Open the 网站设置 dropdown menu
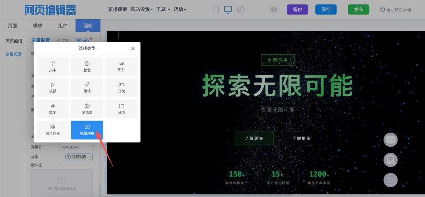This screenshot has height=197, width=425. [x=142, y=9]
